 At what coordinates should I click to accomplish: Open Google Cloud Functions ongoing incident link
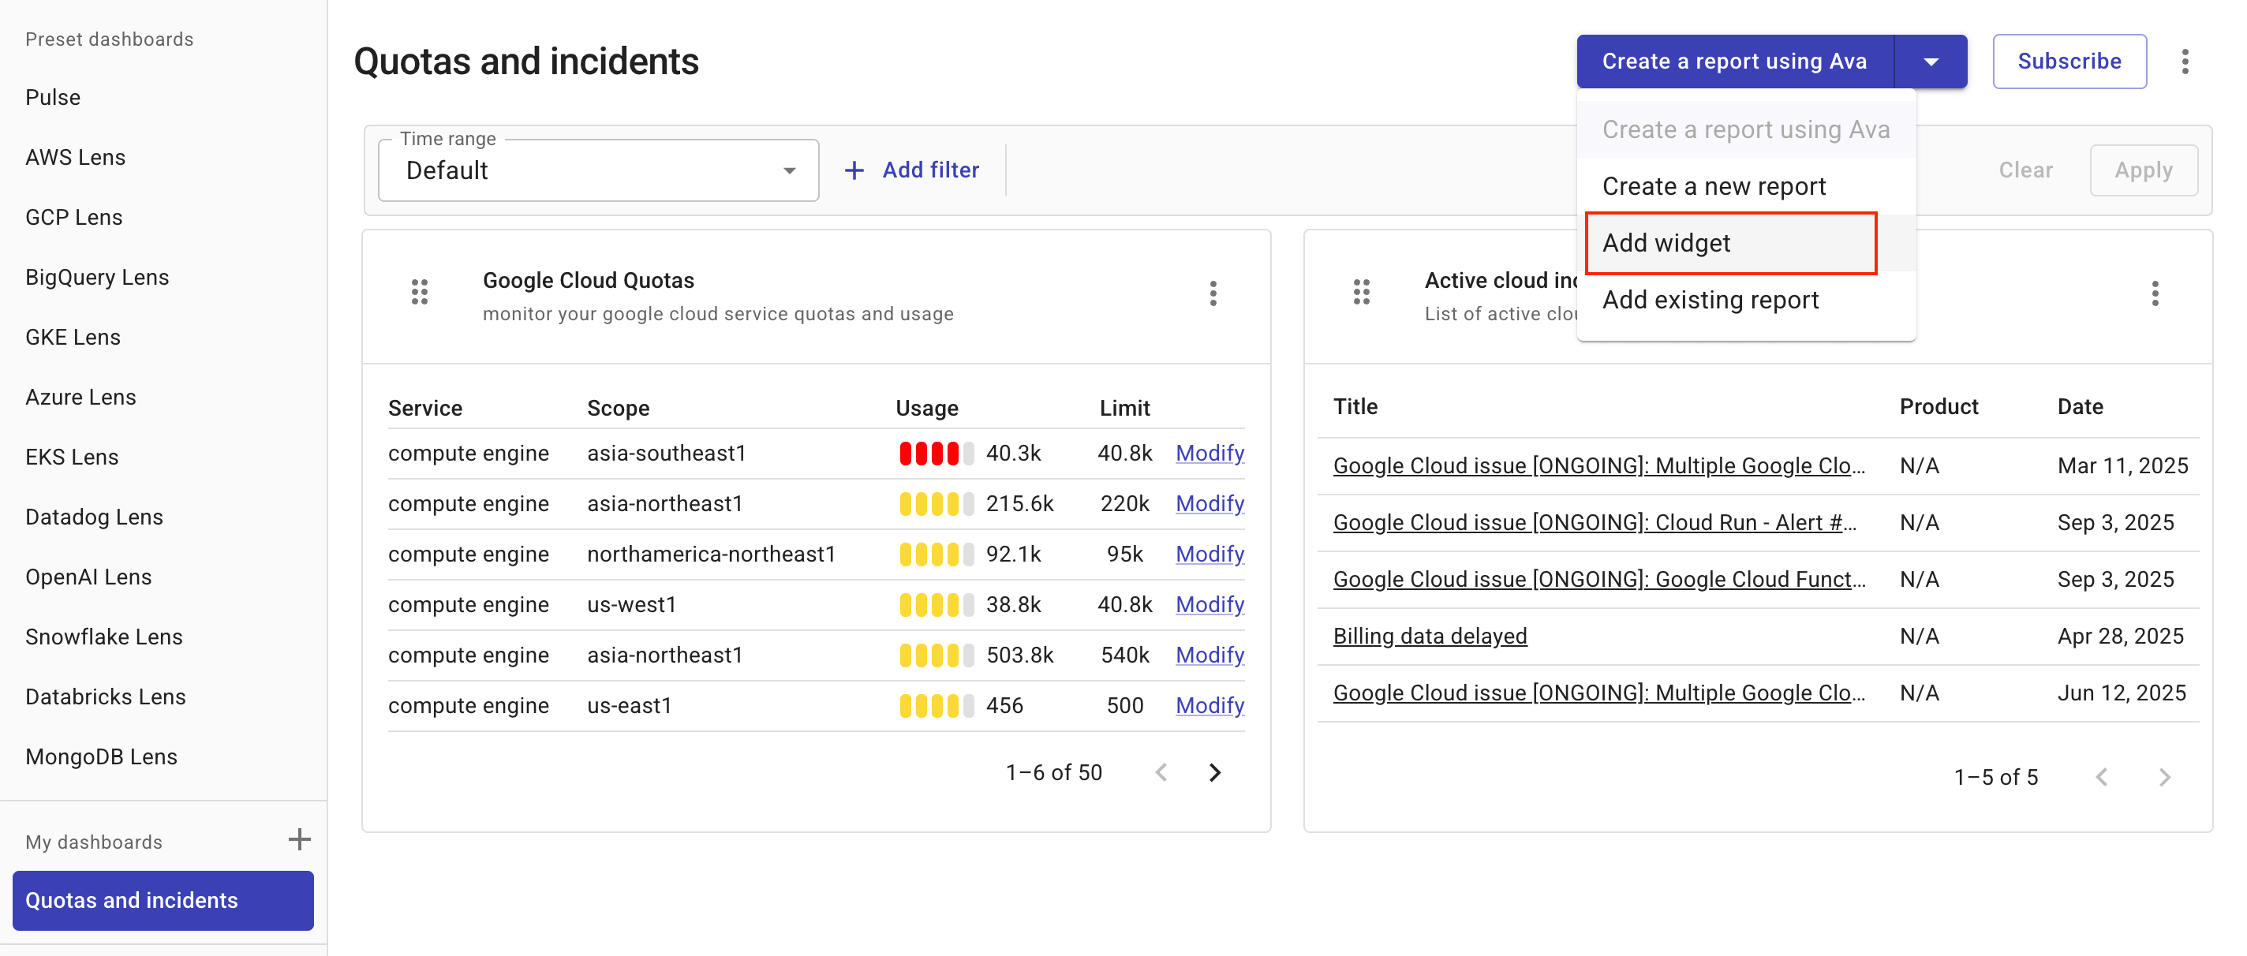tap(1599, 579)
